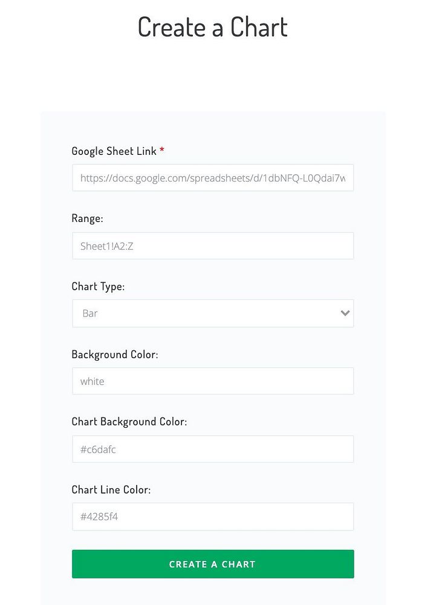
Task: Click the 'white' placeholder in Background Color
Action: click(92, 381)
